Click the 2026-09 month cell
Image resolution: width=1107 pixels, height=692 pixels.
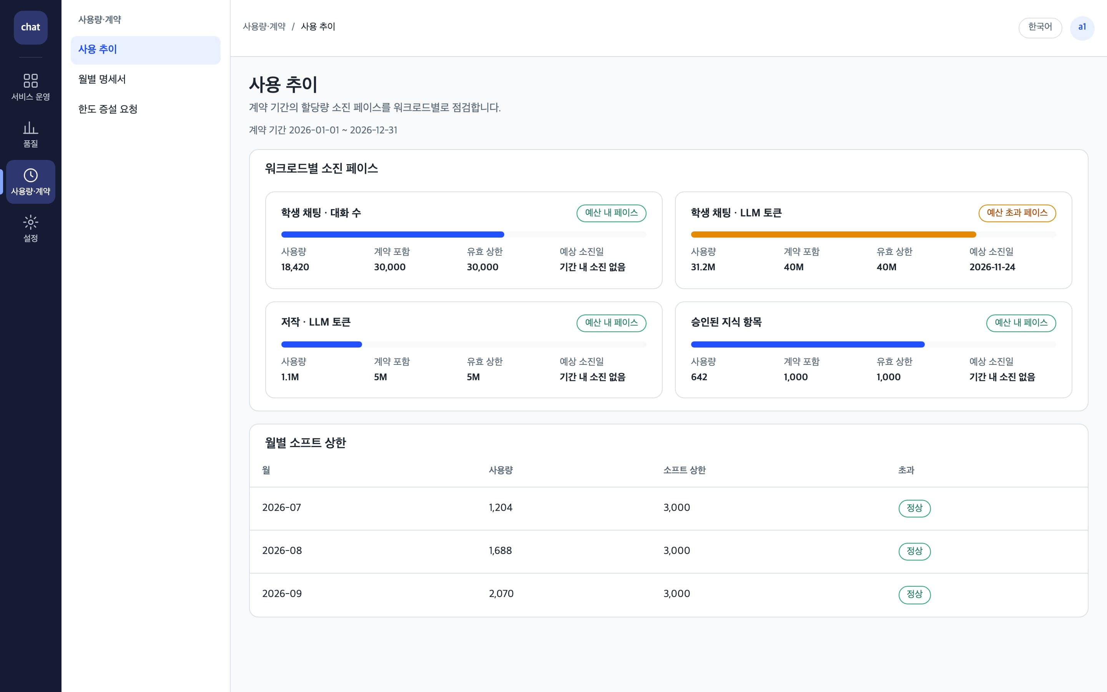click(x=282, y=594)
